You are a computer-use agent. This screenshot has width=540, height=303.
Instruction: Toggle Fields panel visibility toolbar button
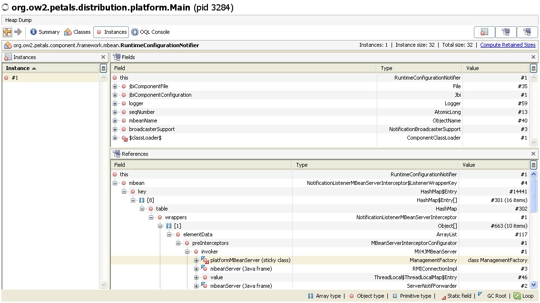pos(506,32)
